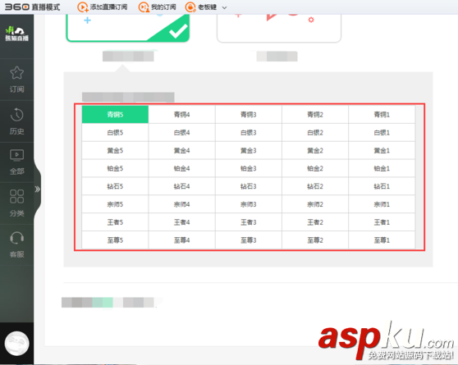Click the 铂金4 rank cell

pos(181,168)
